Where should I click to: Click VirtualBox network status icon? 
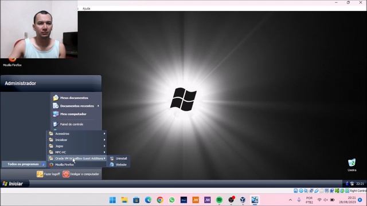point(311,191)
